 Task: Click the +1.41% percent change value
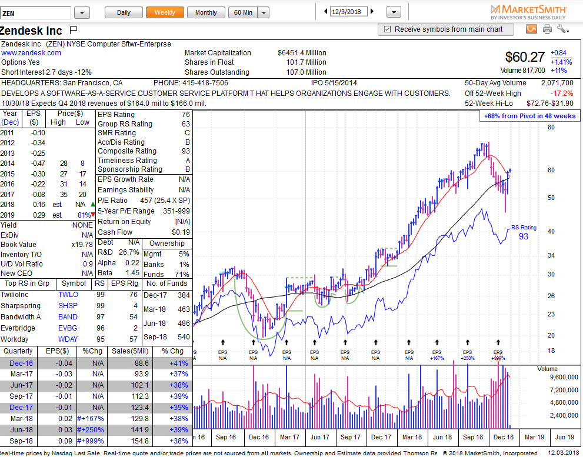pyautogui.click(x=561, y=62)
